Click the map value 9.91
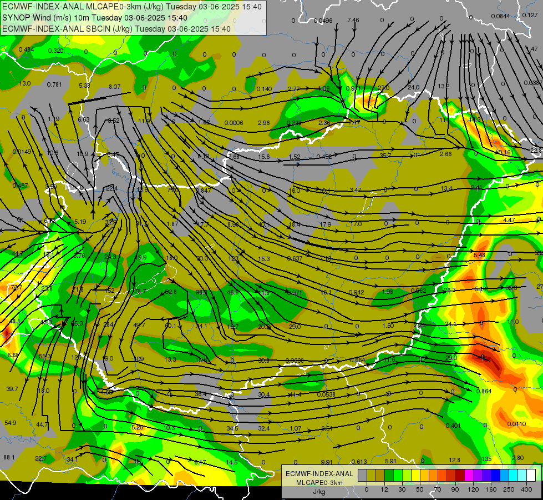543x500 pixels. click(327, 462)
